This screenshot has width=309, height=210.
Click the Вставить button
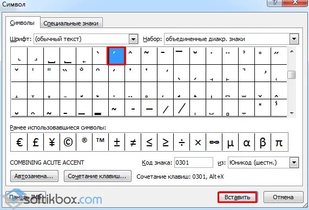(238, 197)
